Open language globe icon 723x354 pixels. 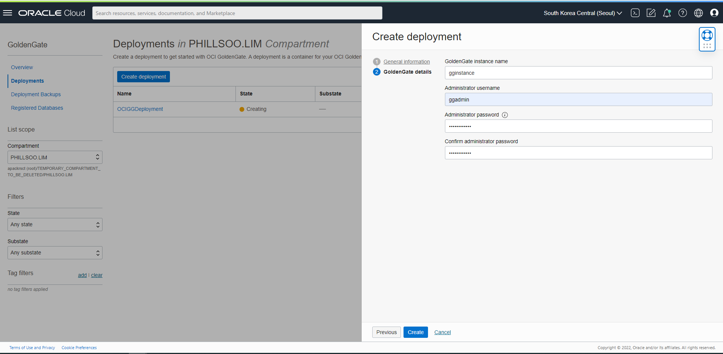(x=699, y=13)
